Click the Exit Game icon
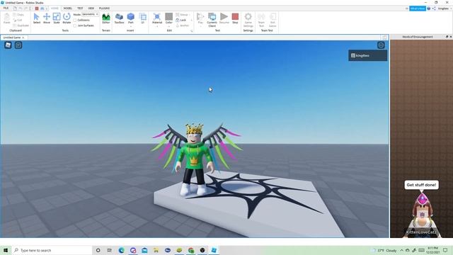The height and width of the screenshot is (255, 453). [x=273, y=16]
